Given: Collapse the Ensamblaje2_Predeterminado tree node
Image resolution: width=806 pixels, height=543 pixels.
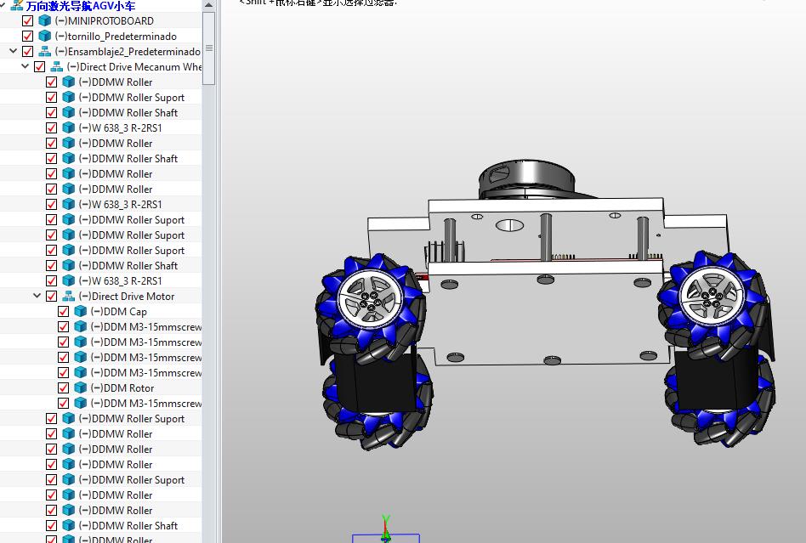Looking at the screenshot, I should click(x=14, y=51).
